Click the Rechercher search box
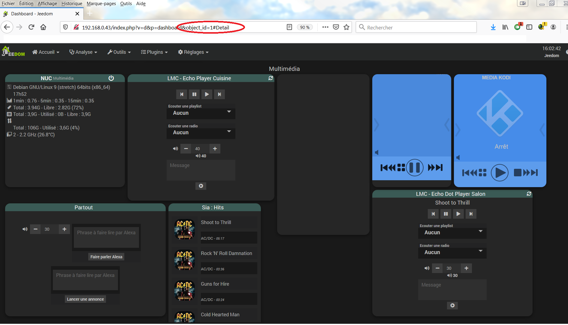 pyautogui.click(x=416, y=27)
